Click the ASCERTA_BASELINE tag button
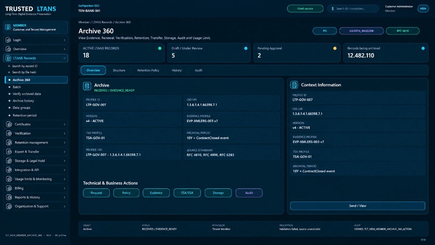The width and height of the screenshot is (435, 245). pos(362,31)
